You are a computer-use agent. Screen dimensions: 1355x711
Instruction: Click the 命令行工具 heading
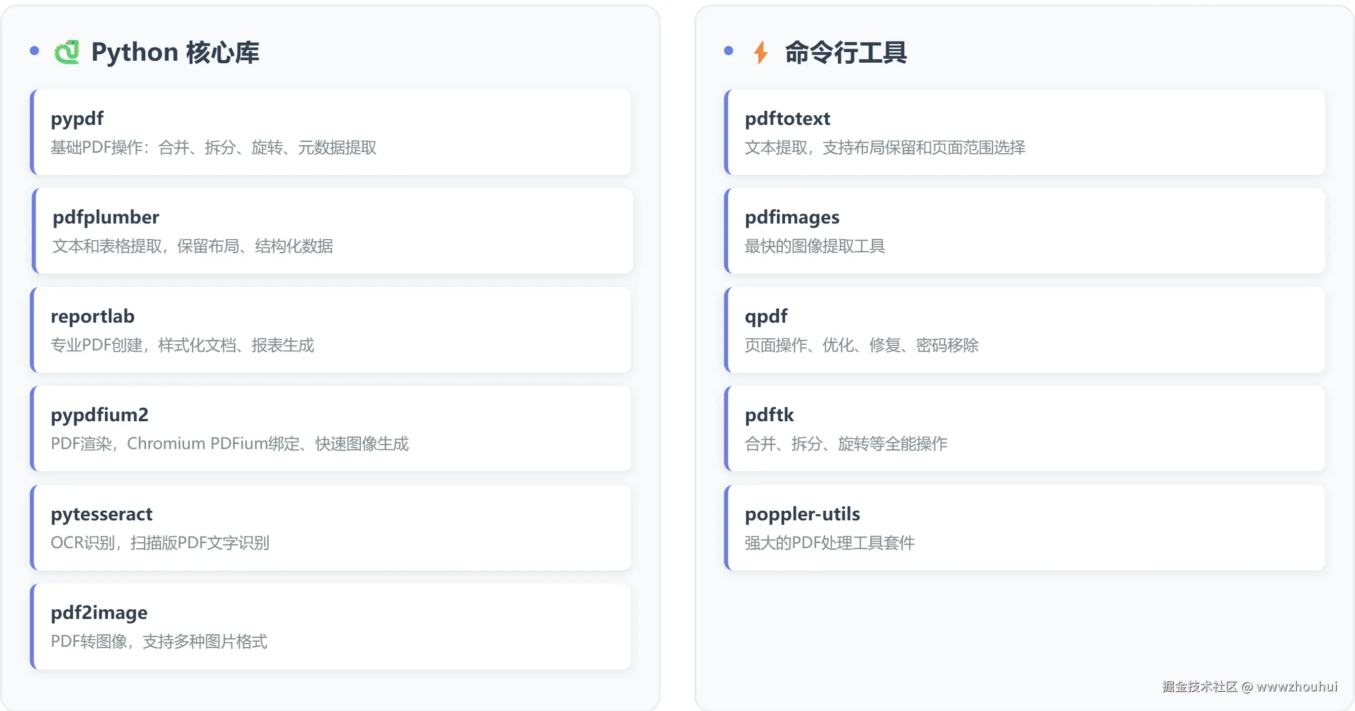click(x=846, y=52)
